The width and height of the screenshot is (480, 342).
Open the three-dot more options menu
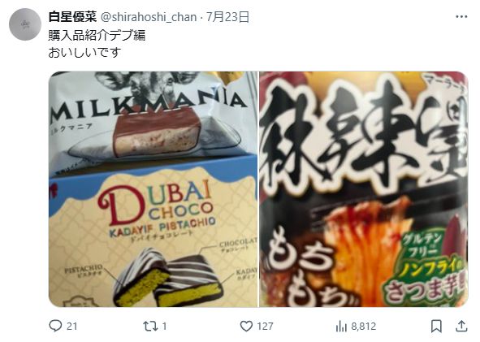(461, 16)
